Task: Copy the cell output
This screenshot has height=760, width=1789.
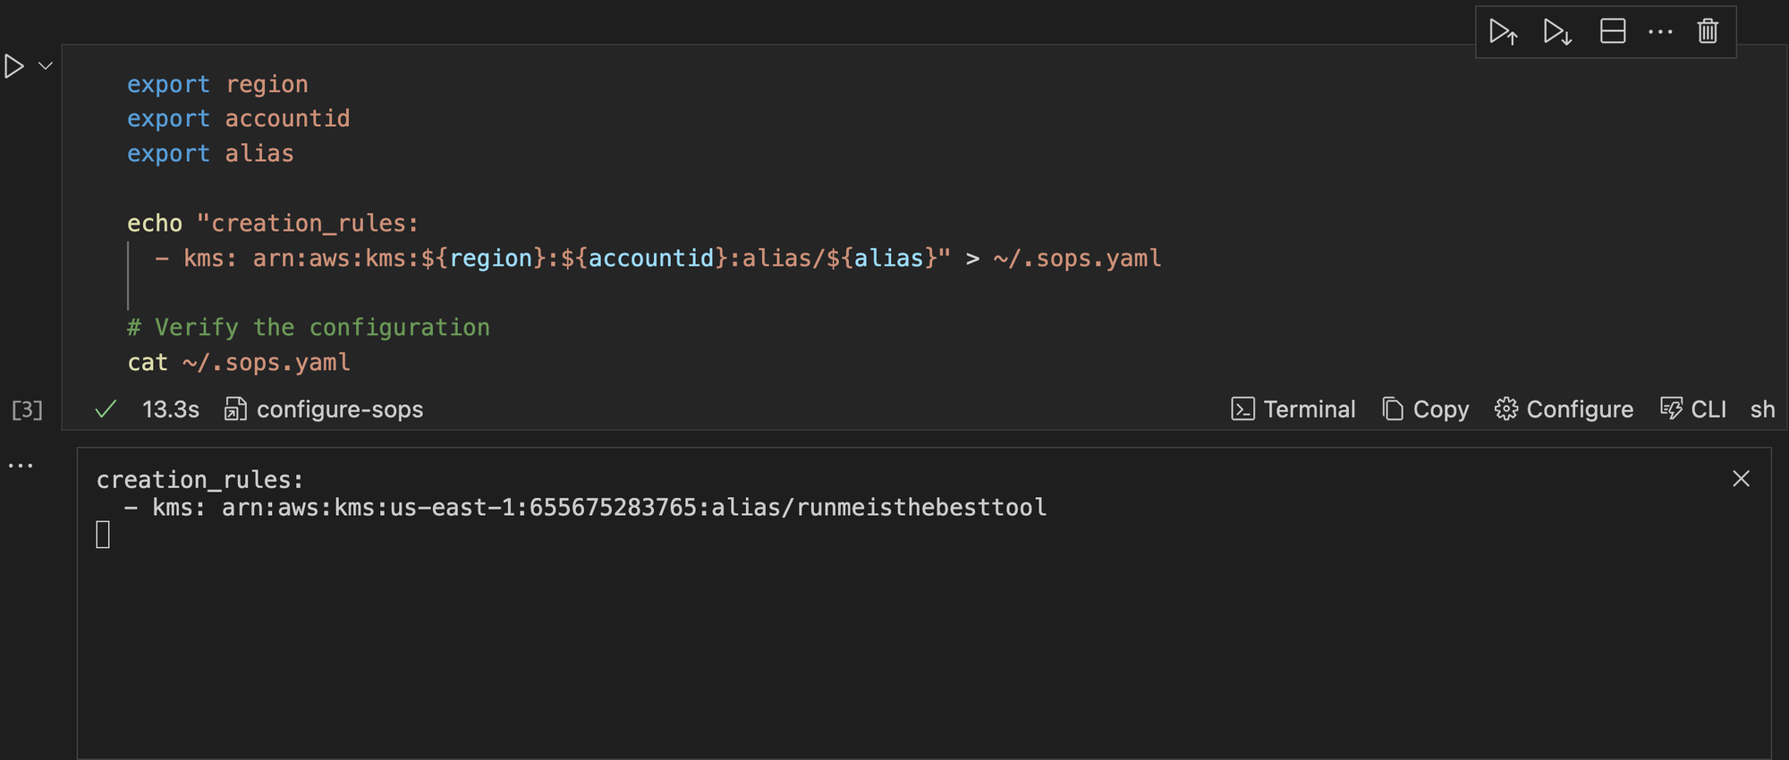Action: pyautogui.click(x=1426, y=410)
